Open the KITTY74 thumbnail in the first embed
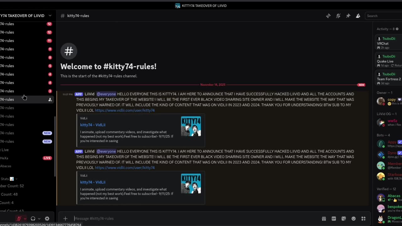This screenshot has width=402, height=226. (x=191, y=126)
